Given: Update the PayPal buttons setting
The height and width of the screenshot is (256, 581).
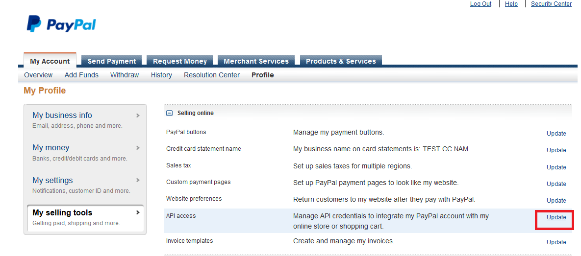Looking at the screenshot, I should coord(556,134).
